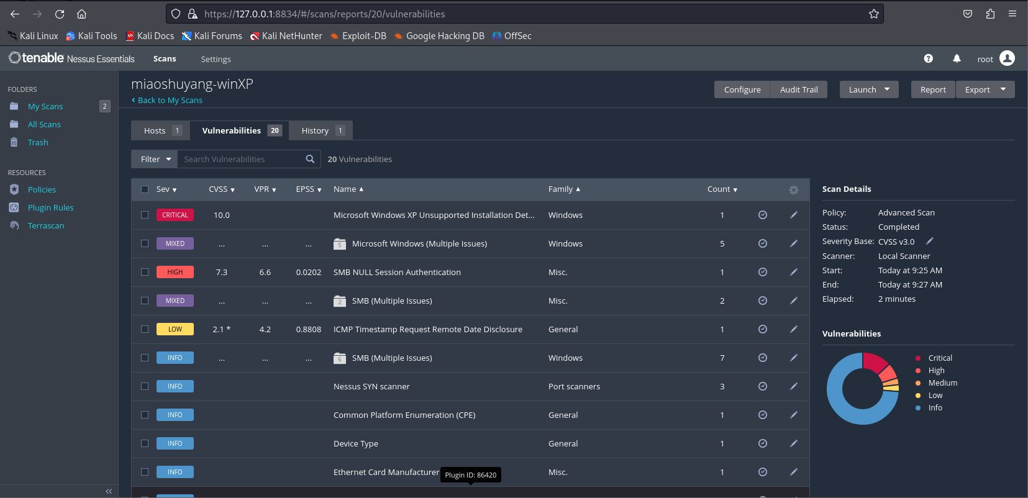Edit severity base pencil icon

click(930, 241)
